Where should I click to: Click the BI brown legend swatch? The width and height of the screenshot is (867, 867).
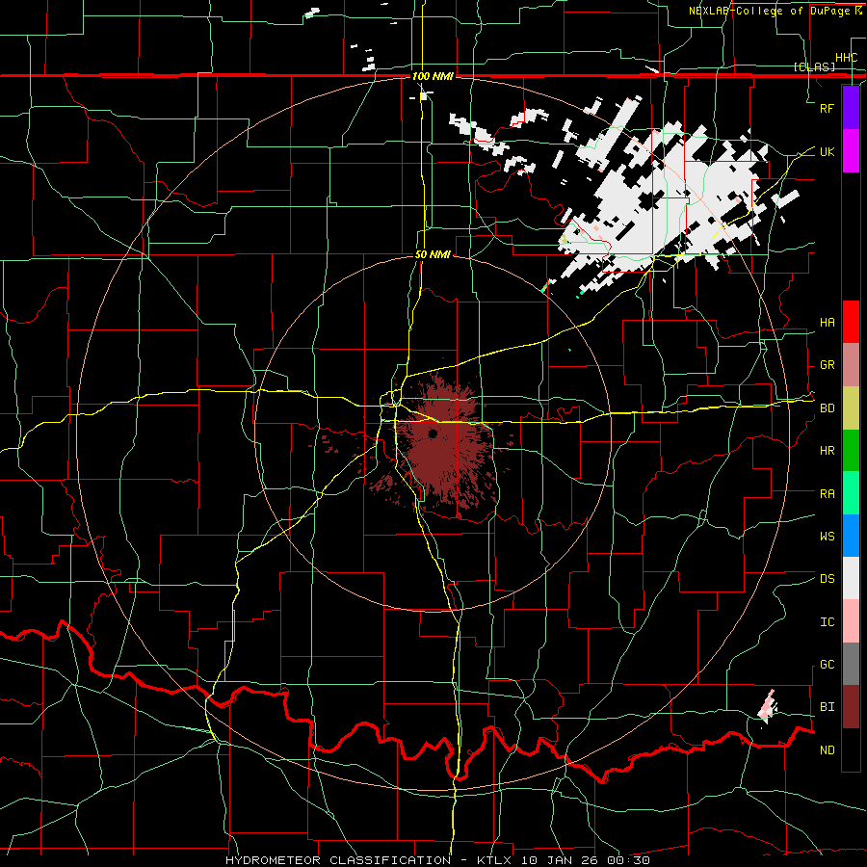pos(851,707)
